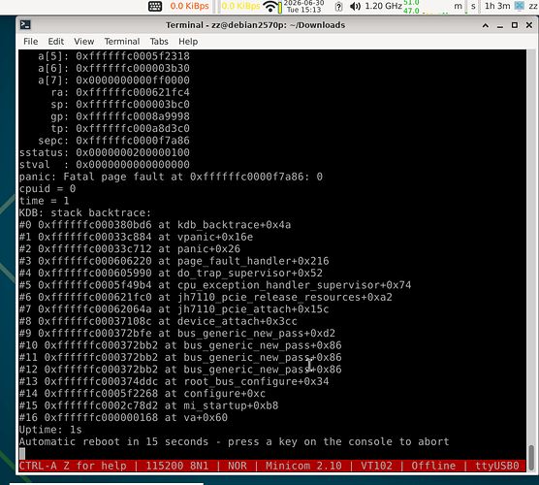Click the battery question-mark icon
539x485 pixels.
[x=338, y=6]
